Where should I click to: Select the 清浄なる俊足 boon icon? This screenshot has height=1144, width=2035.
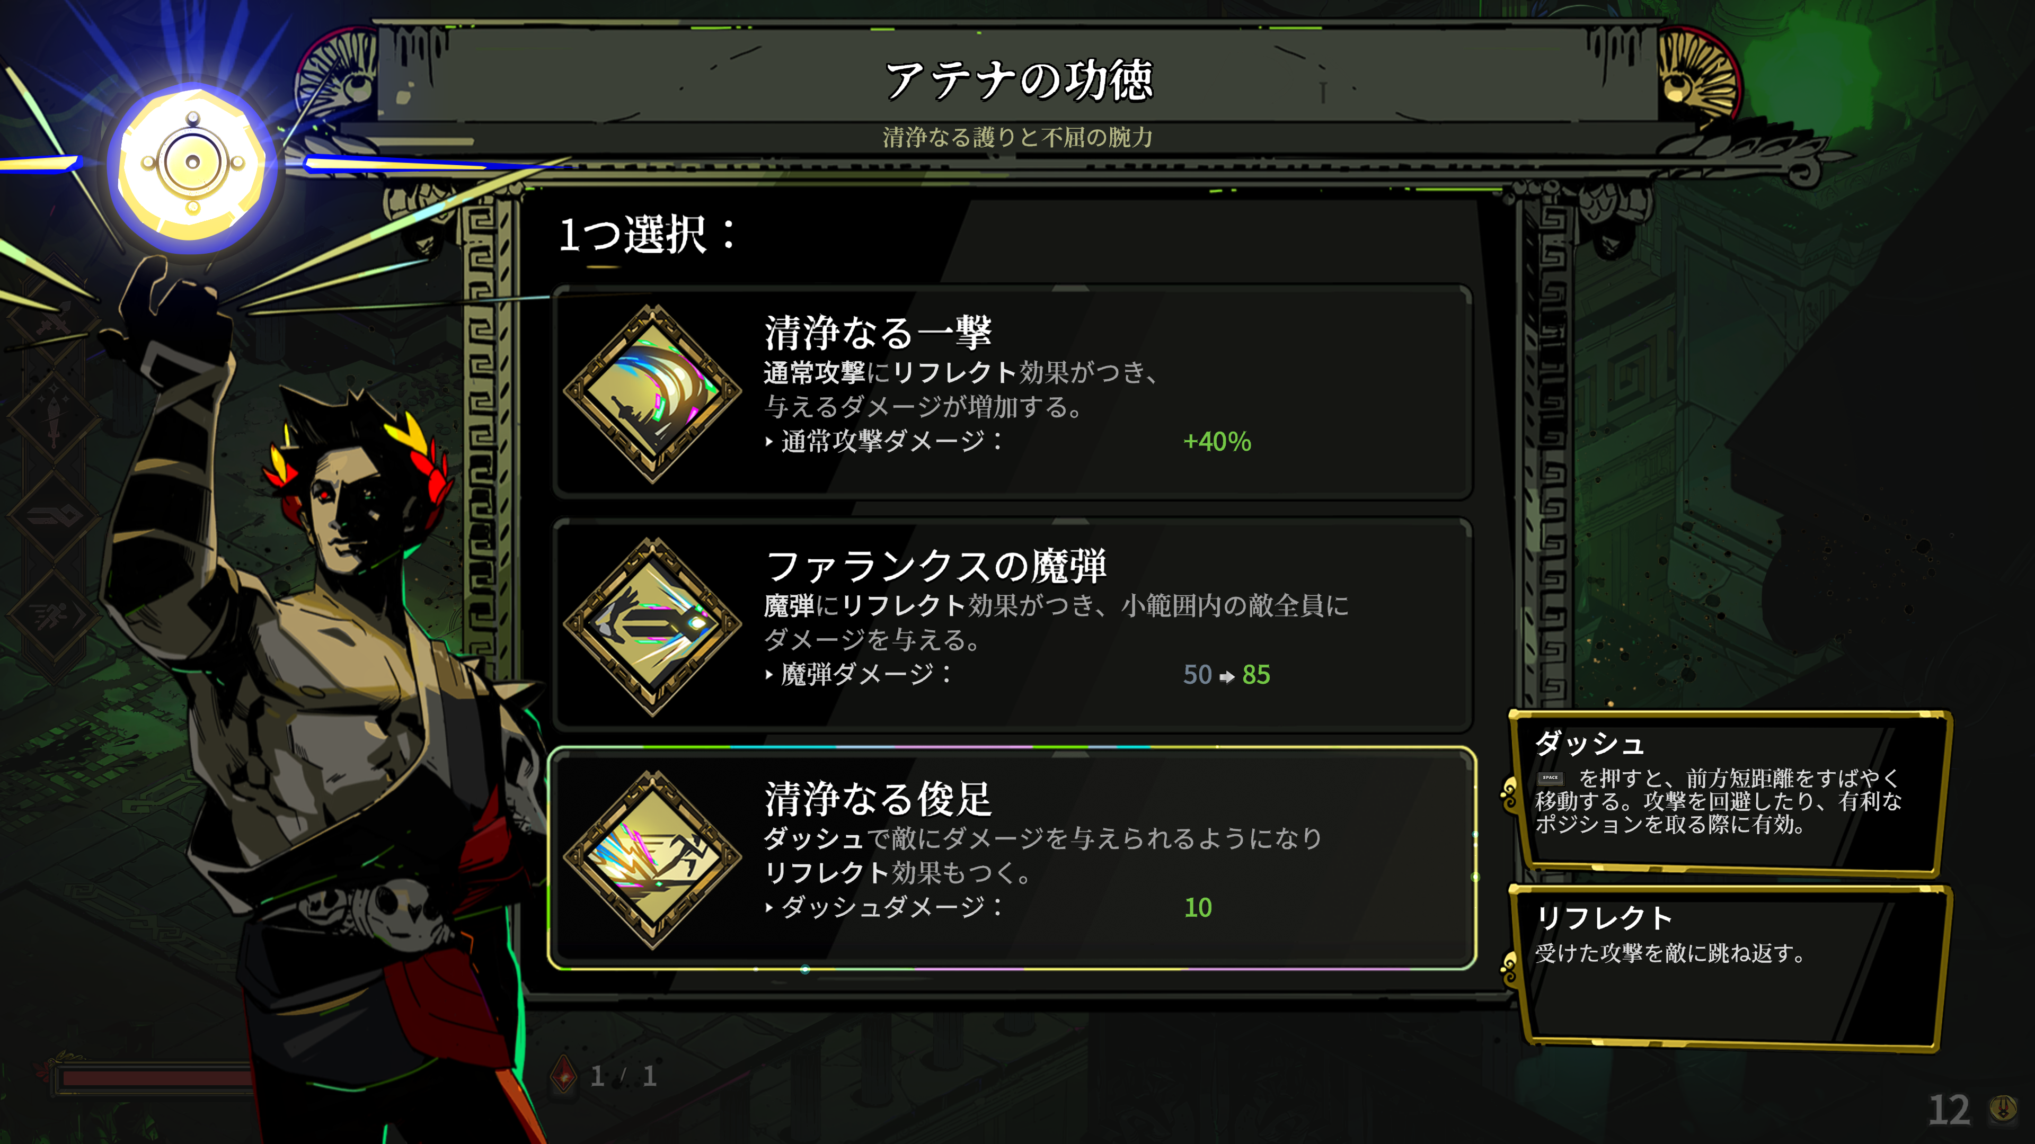[652, 859]
